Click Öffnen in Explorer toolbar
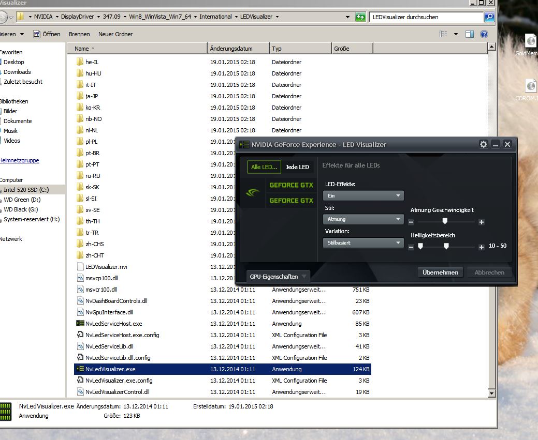The height and width of the screenshot is (440, 538). (x=47, y=34)
